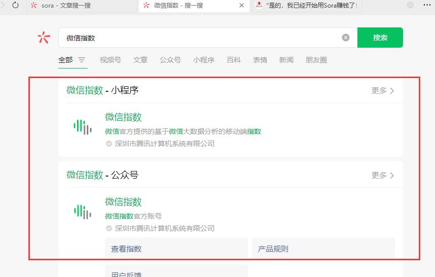The image size is (435, 277).
Task: Close the 微信指数 - 搜一搜 browser tab
Action: coord(241,6)
